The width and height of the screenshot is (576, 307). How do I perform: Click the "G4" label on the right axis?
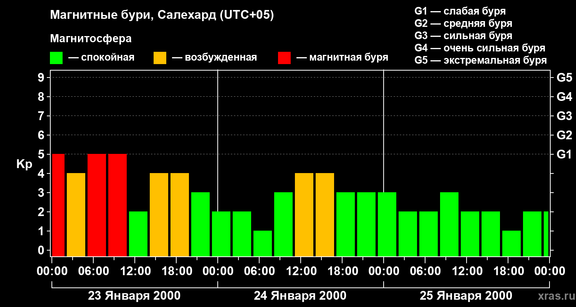(x=564, y=97)
